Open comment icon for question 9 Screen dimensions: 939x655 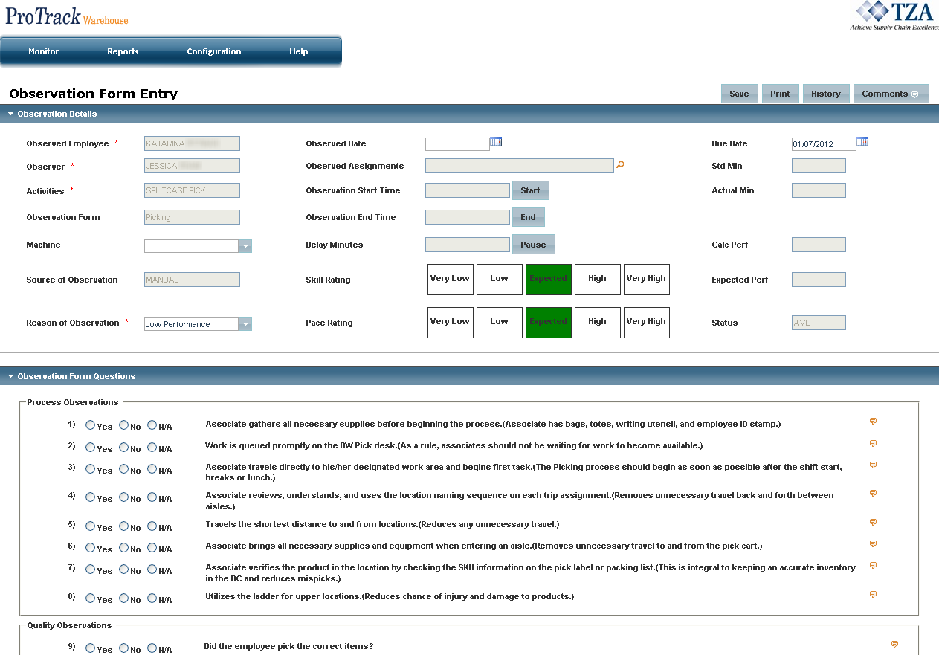click(894, 645)
